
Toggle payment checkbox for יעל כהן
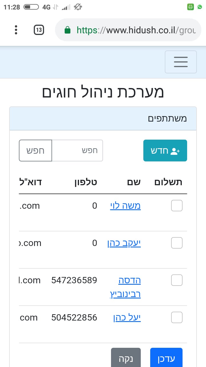(177, 317)
